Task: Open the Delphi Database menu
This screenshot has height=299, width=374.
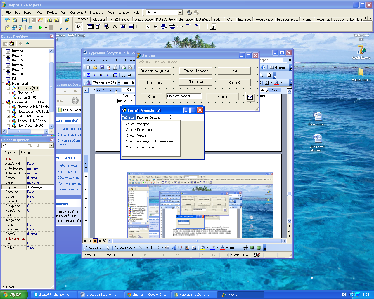Action: tap(97, 13)
